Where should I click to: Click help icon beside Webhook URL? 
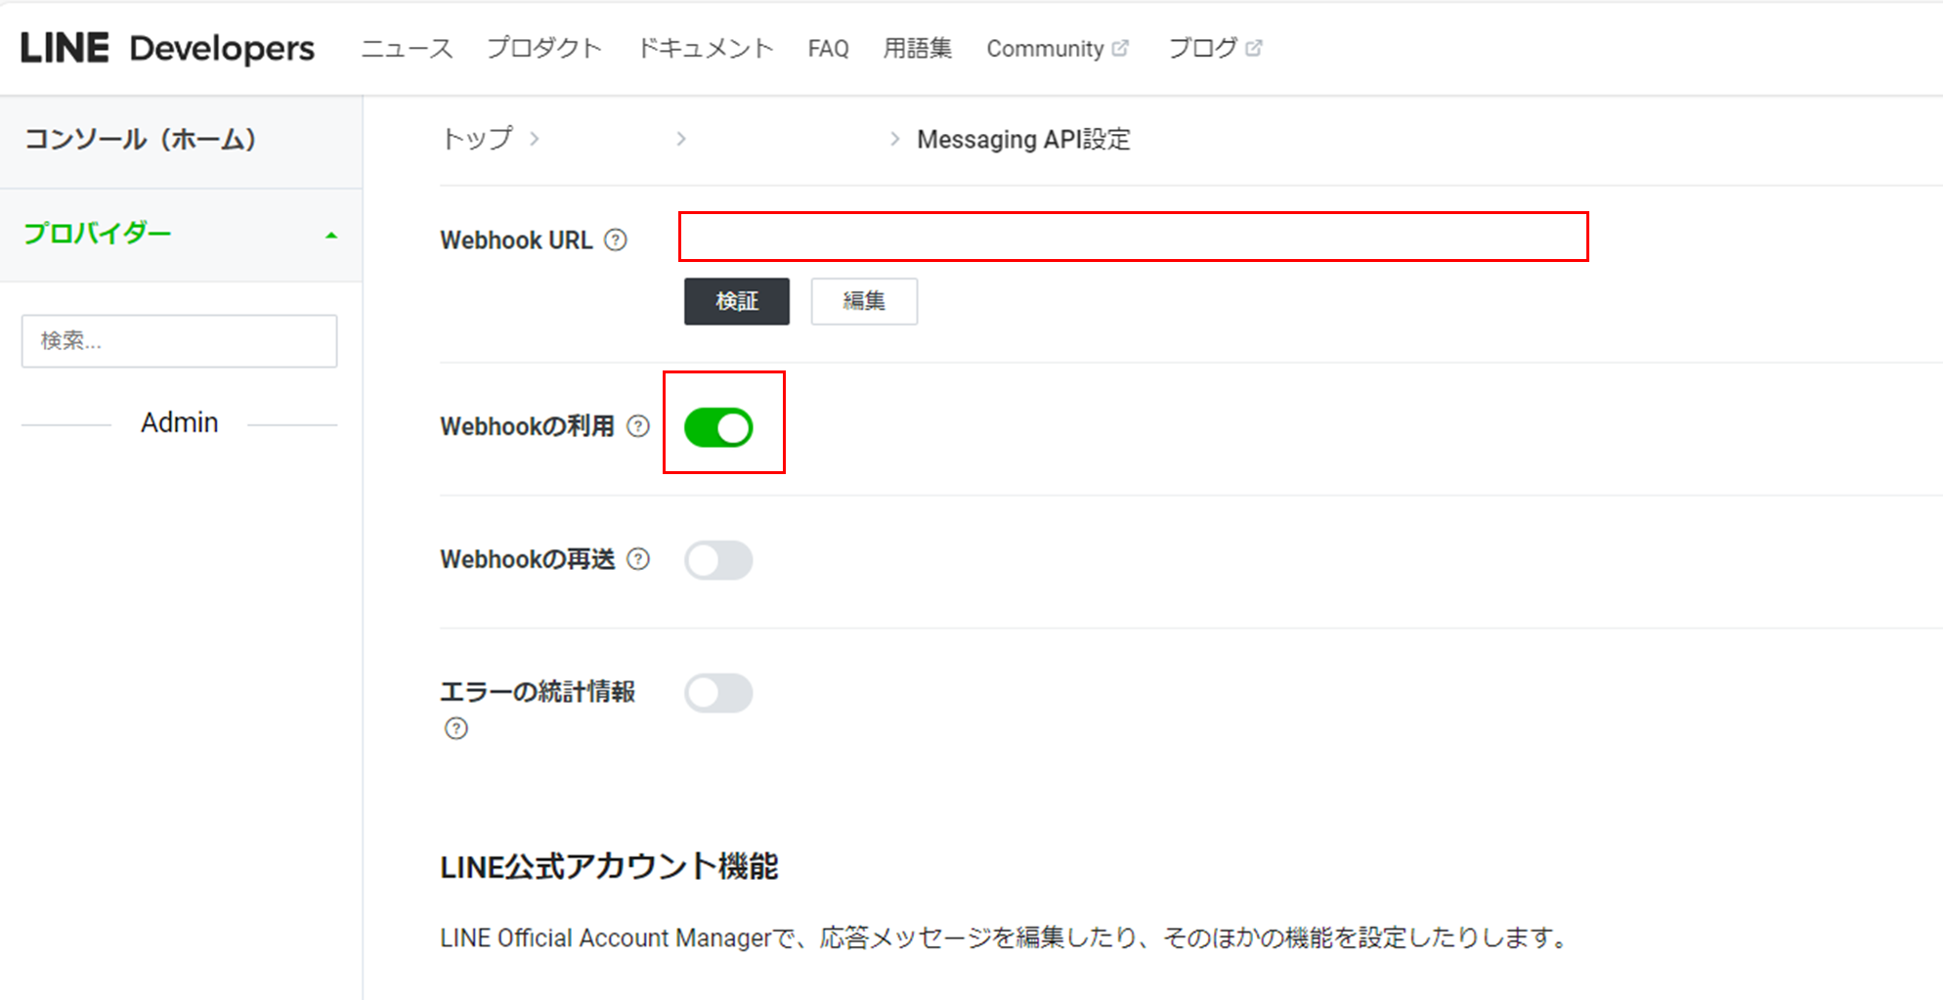coord(616,239)
